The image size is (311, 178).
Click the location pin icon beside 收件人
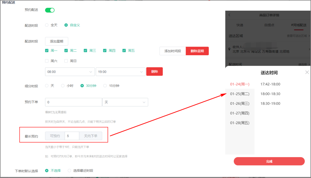tap(229, 49)
